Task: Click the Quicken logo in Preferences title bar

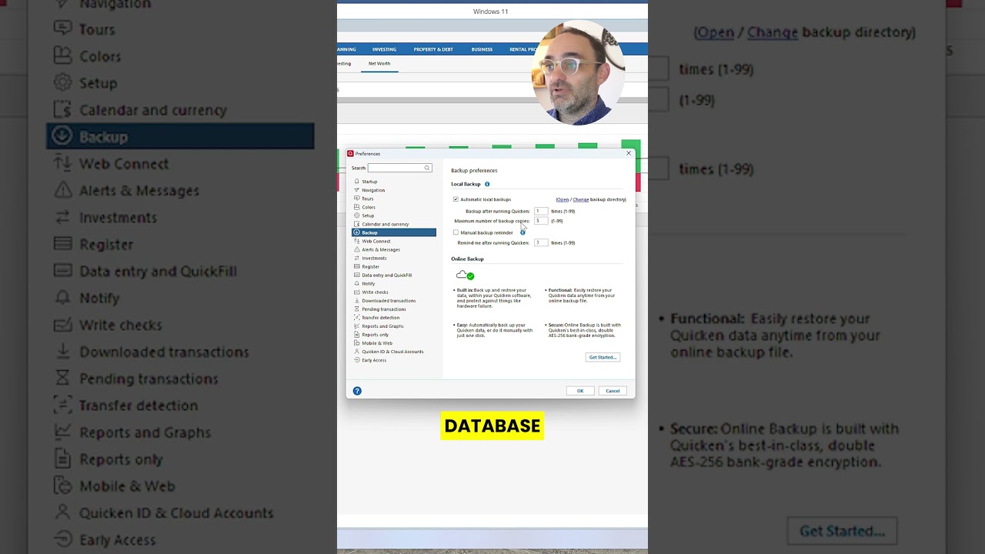Action: [350, 154]
